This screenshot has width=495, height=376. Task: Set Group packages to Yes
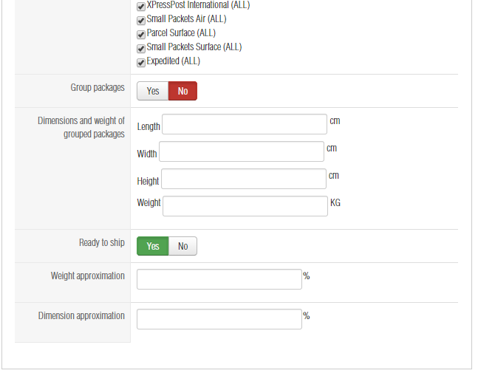(x=153, y=91)
